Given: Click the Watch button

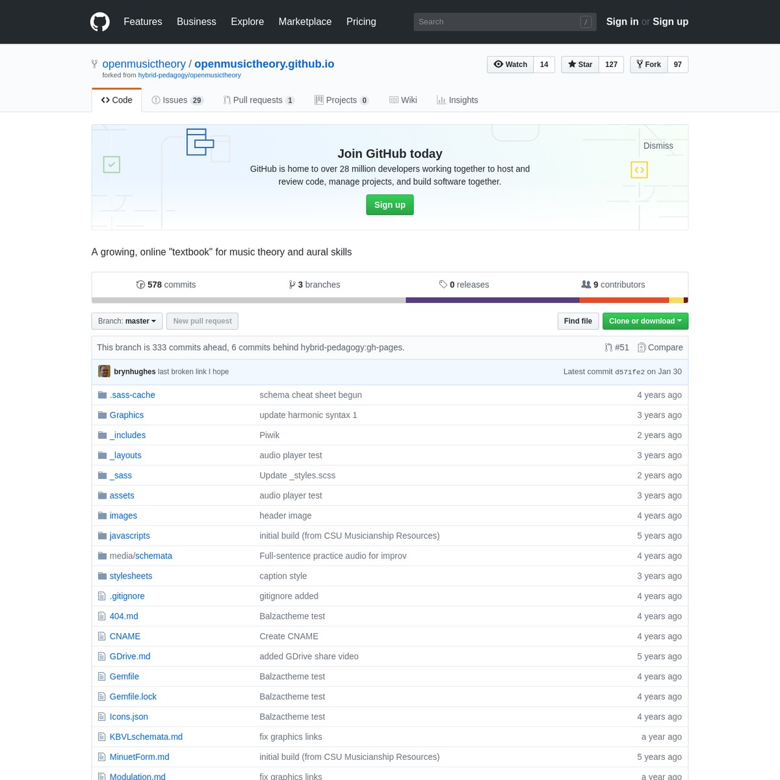Looking at the screenshot, I should pos(510,64).
